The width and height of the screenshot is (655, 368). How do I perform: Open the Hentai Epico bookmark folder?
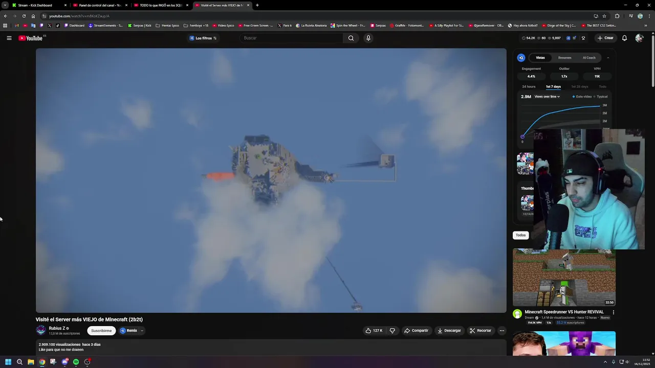coord(167,25)
